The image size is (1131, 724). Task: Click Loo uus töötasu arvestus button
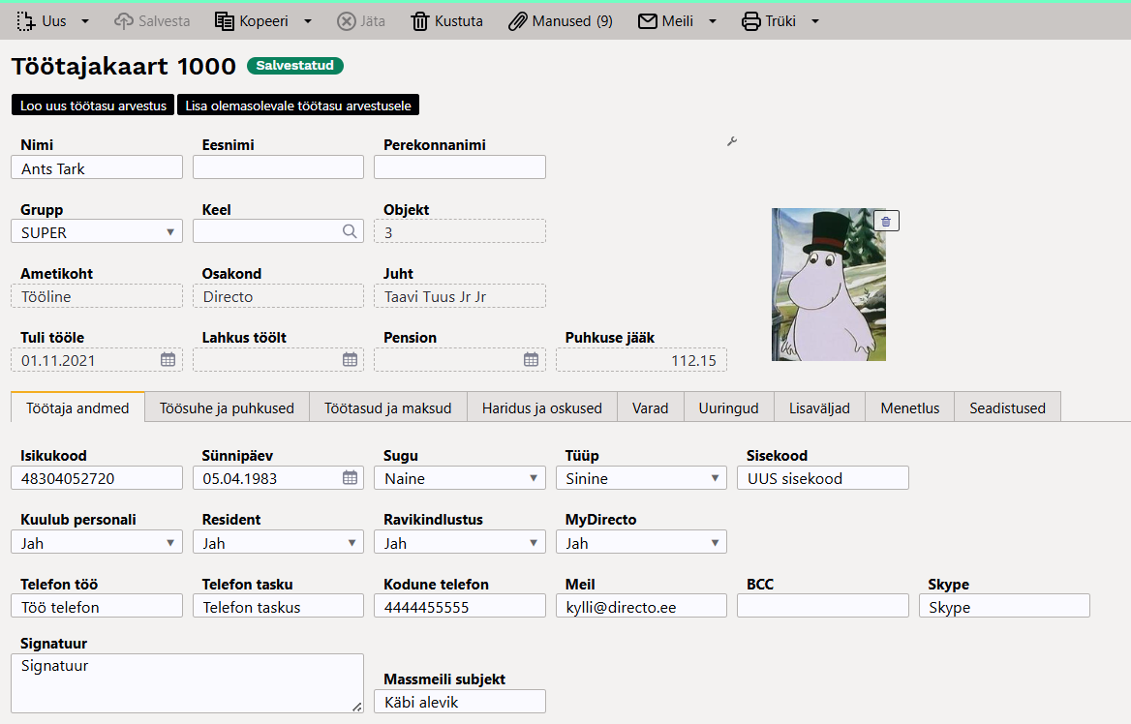pyautogui.click(x=93, y=106)
